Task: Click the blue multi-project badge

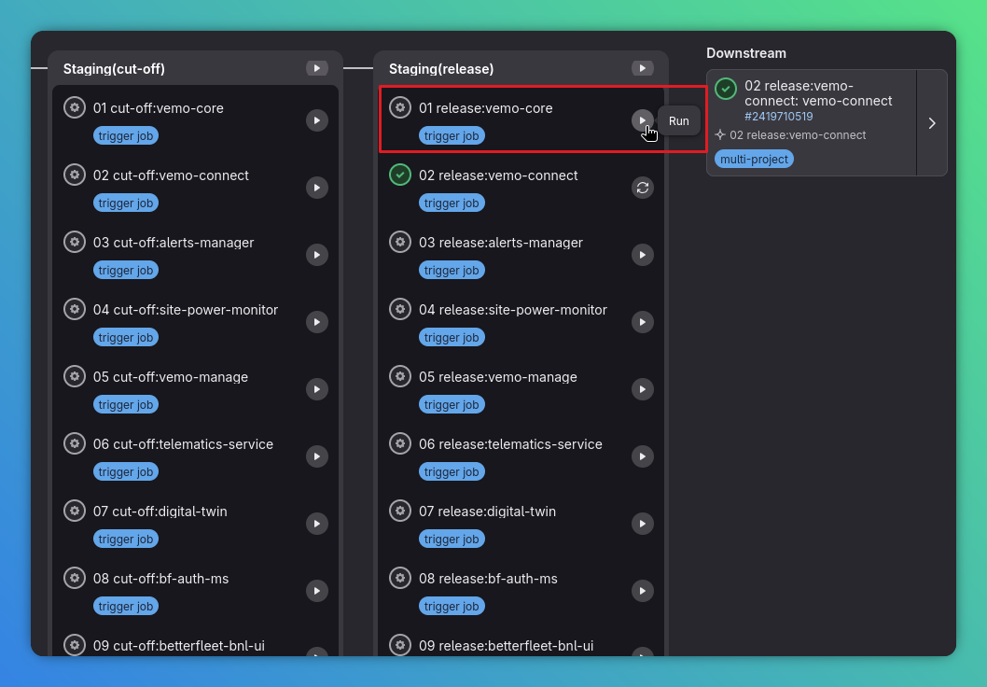Action: tap(754, 159)
